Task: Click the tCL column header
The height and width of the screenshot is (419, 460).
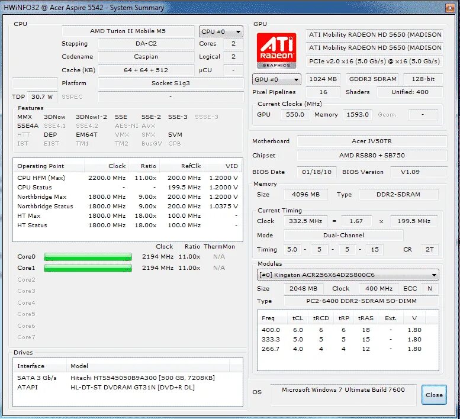Action: (x=298, y=318)
